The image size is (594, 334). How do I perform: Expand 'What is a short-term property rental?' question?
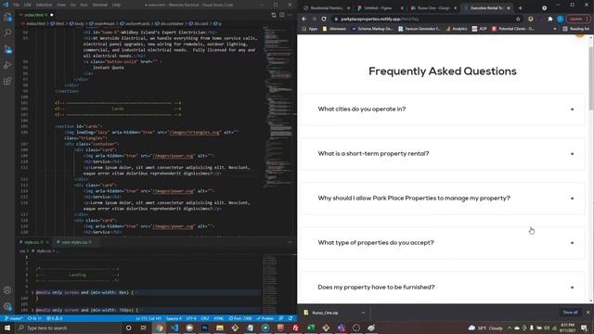[443, 154]
